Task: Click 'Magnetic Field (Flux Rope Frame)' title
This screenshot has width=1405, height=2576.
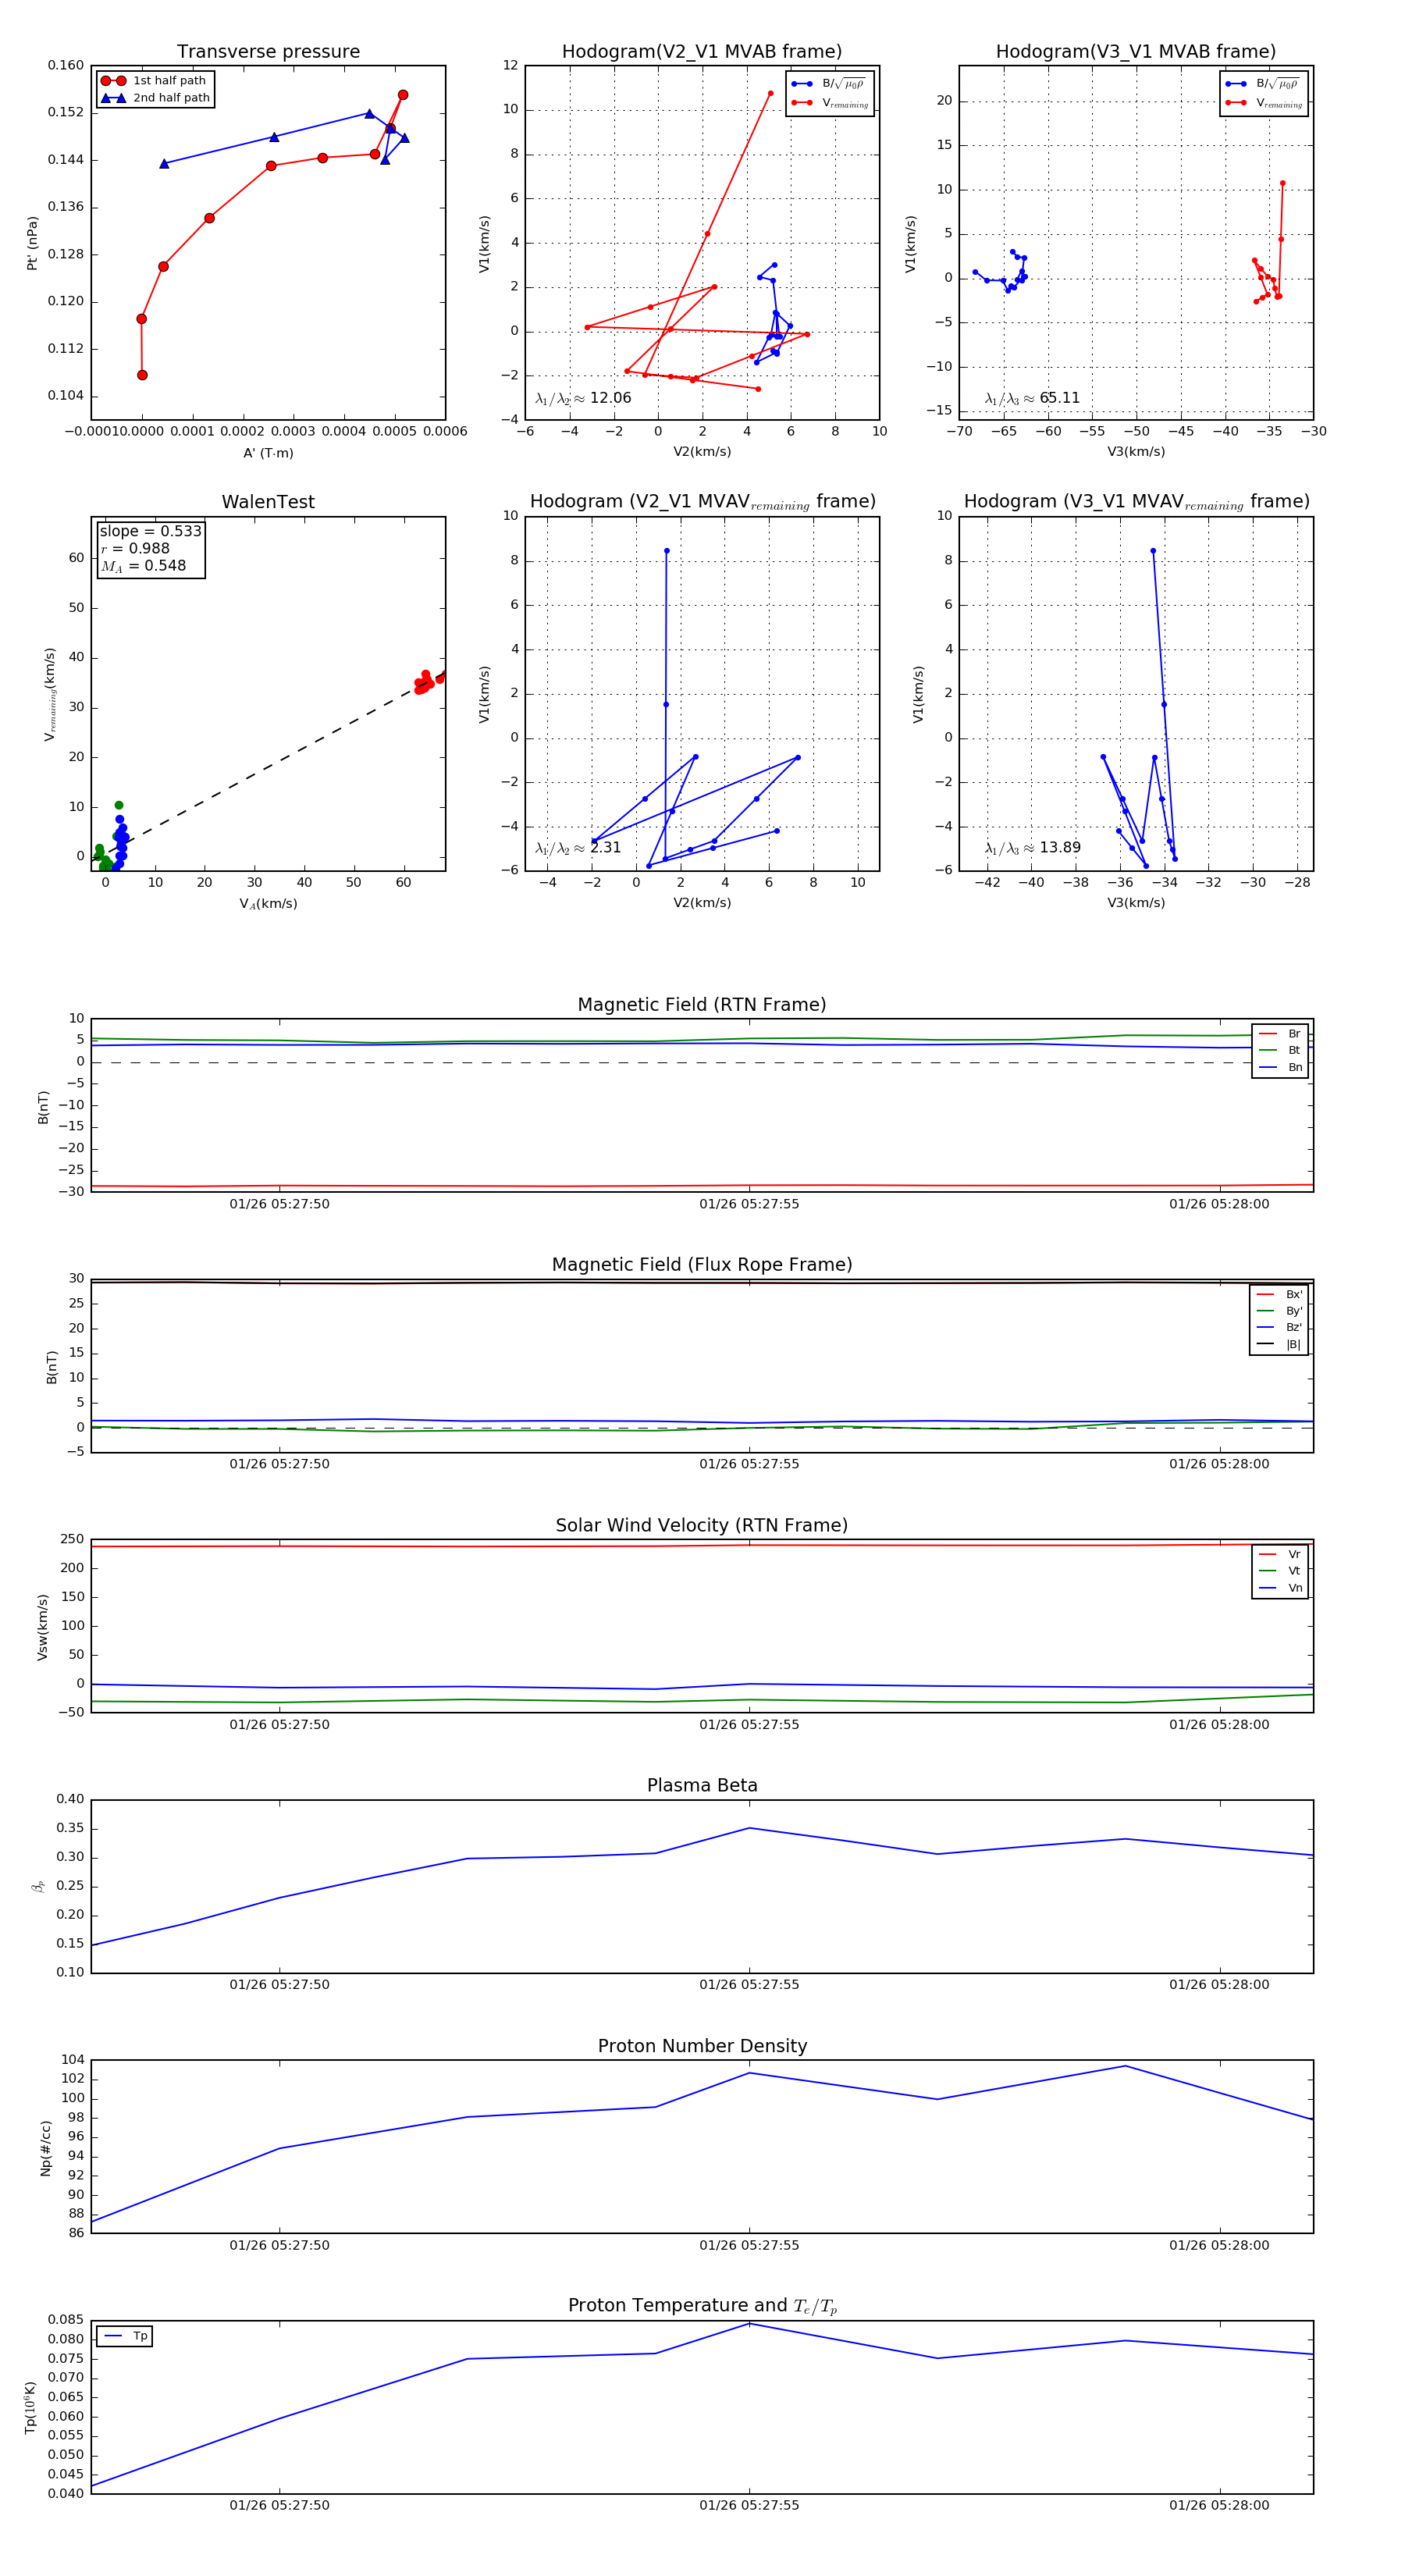Action: coord(701,1265)
